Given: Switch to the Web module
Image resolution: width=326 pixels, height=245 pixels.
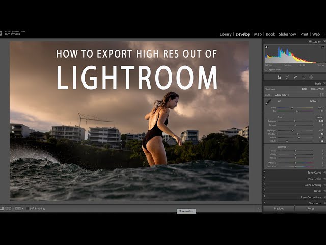Looking at the screenshot, I should (316, 34).
